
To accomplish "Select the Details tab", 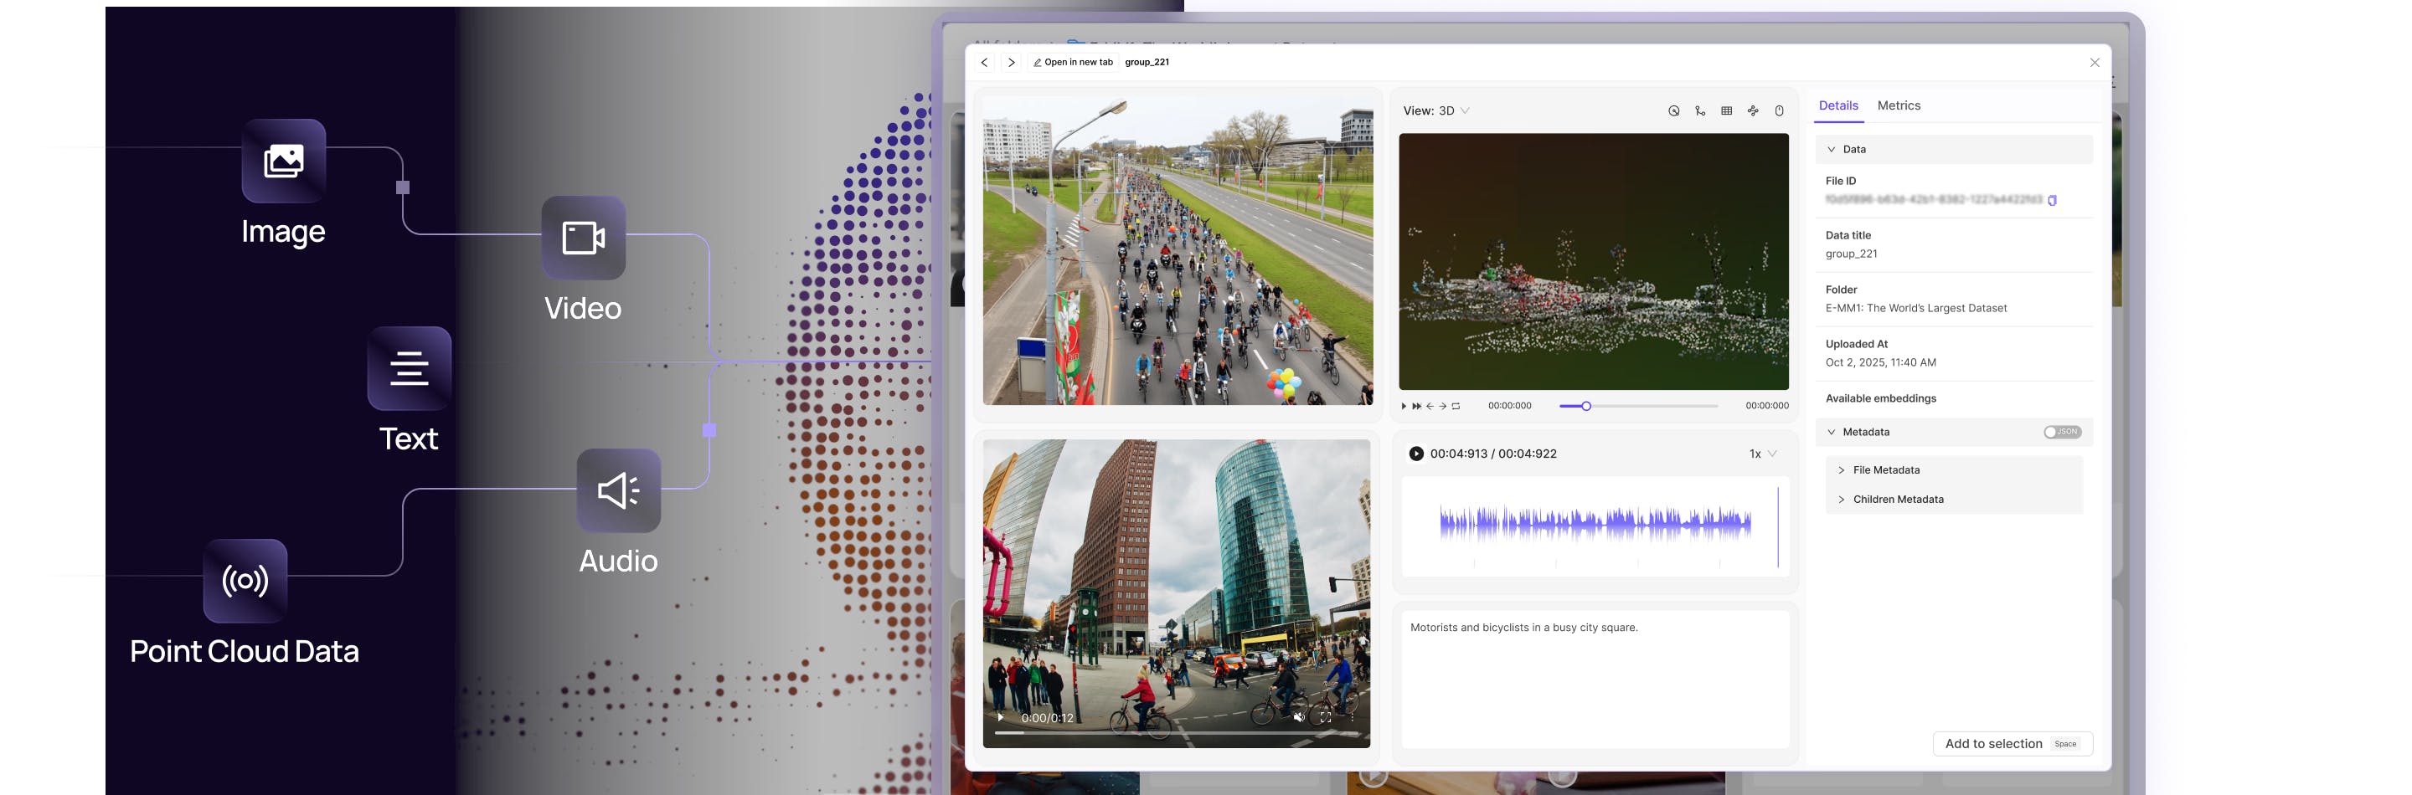I will (x=1837, y=105).
